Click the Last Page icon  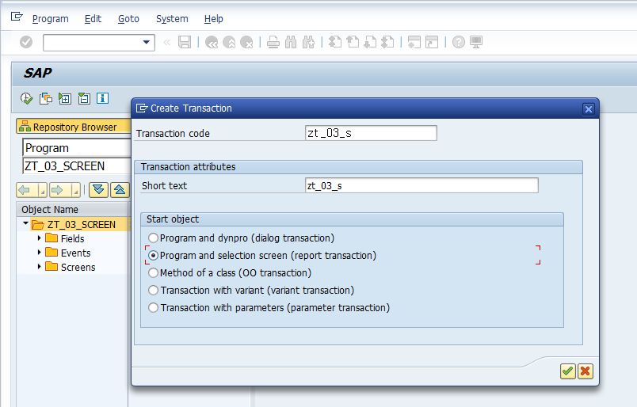(x=387, y=42)
